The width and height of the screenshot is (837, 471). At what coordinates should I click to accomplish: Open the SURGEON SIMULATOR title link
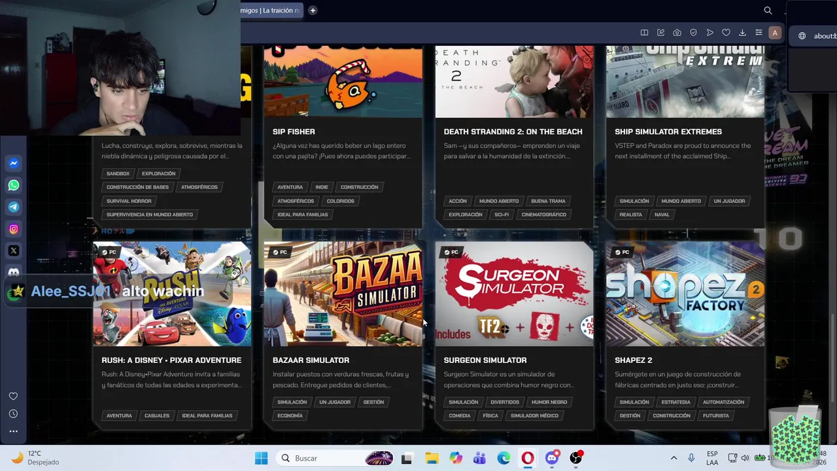(485, 360)
